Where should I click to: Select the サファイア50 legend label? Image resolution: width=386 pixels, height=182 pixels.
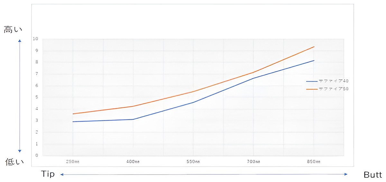click(x=333, y=89)
